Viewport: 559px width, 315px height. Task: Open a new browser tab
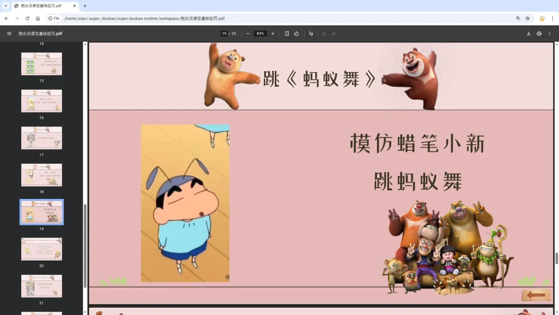85,6
